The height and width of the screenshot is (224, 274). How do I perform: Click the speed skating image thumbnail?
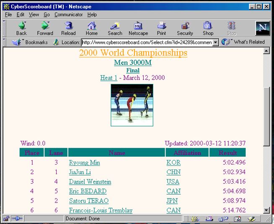[x=132, y=105]
